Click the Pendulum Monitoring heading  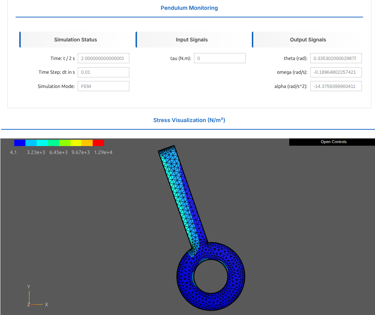coord(189,8)
